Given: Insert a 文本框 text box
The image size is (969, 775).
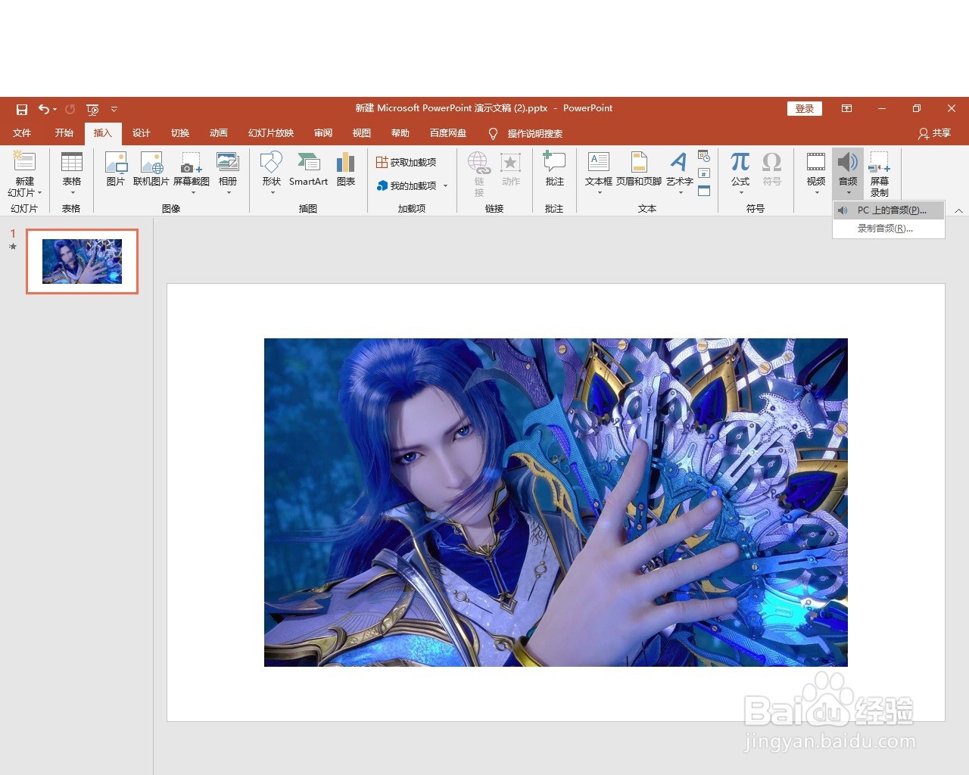Looking at the screenshot, I should pos(599,167).
